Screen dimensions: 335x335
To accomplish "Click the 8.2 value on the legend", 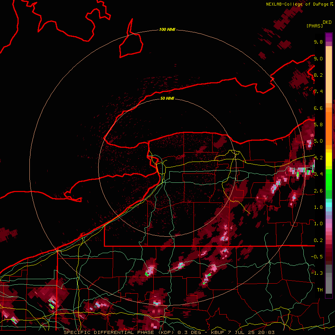I will [318, 75].
